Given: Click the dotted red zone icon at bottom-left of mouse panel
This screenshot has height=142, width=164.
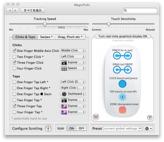Looking at the screenshot, I should [96, 117].
